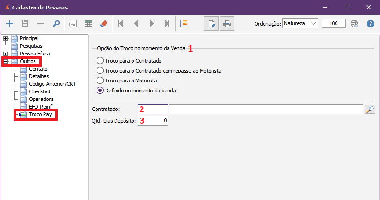This screenshot has width=380, height=200.
Task: Click the Contratado code input field
Action: pos(153,109)
